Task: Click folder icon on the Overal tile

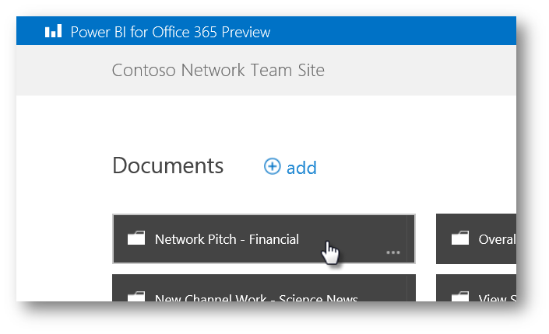Action: [460, 238]
